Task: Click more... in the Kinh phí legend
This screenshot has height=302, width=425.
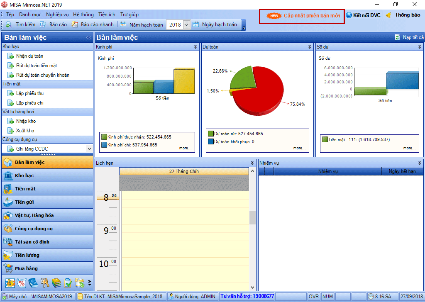Action: 185,148
